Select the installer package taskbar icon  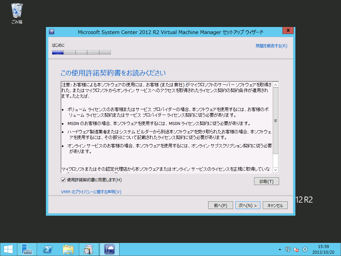coord(89,249)
